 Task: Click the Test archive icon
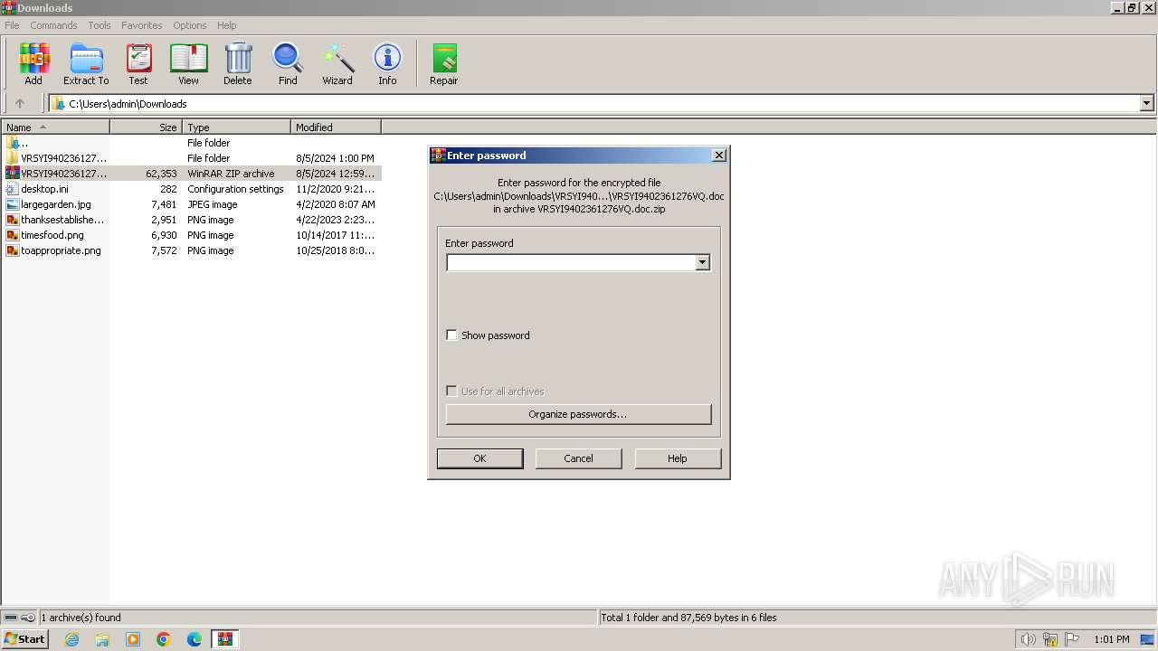138,63
